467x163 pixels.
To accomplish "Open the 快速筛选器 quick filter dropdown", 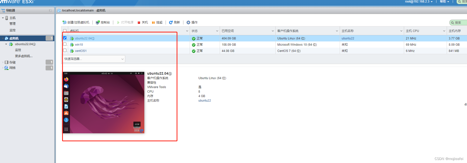I will 94,59.
